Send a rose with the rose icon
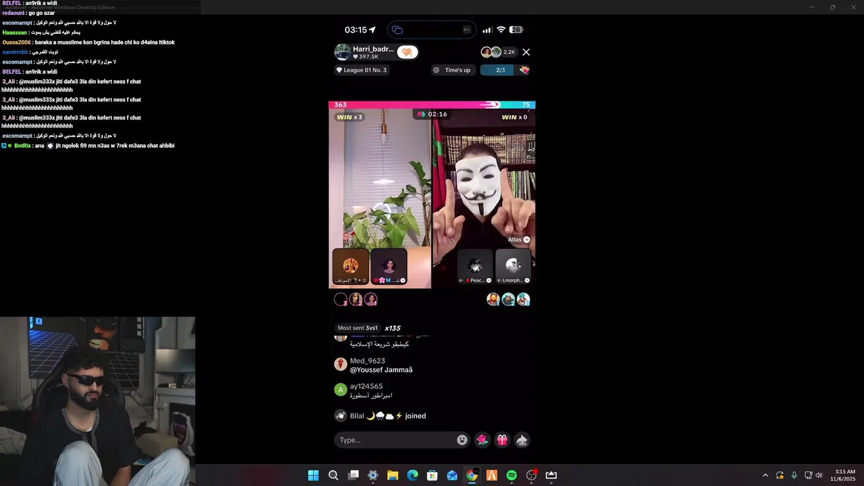This screenshot has width=864, height=486. [482, 440]
